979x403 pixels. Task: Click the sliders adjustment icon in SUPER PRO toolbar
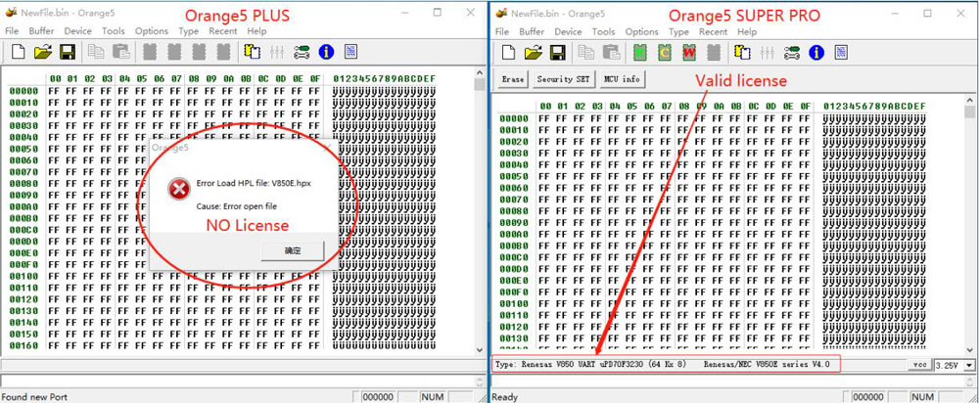[x=767, y=51]
